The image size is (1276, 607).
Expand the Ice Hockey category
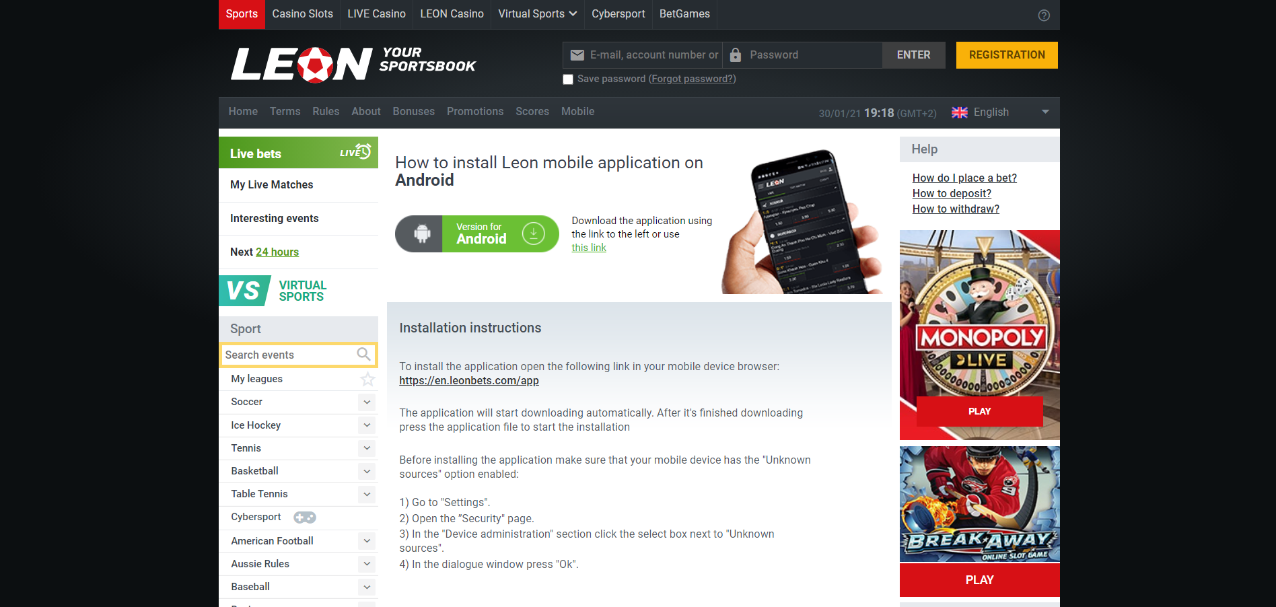[x=367, y=425]
